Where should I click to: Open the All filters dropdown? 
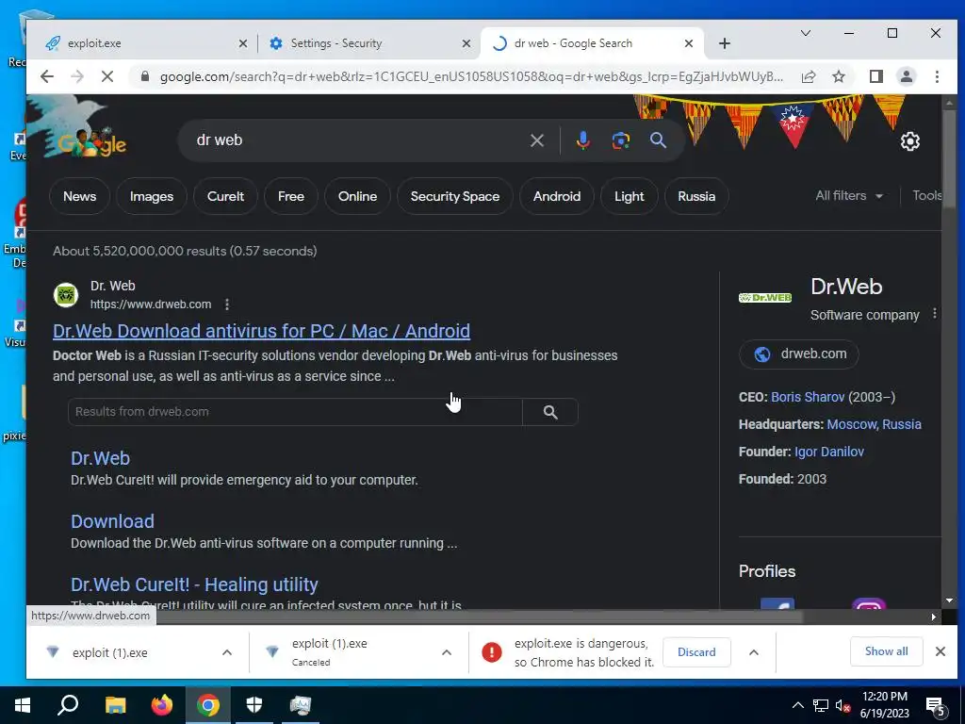tap(849, 196)
